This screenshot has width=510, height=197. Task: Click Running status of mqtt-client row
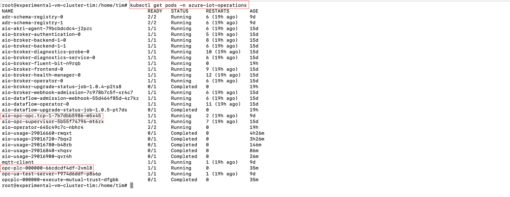(x=181, y=162)
